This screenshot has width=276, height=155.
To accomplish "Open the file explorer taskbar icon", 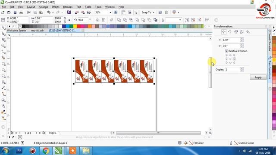I will (x=86, y=151).
